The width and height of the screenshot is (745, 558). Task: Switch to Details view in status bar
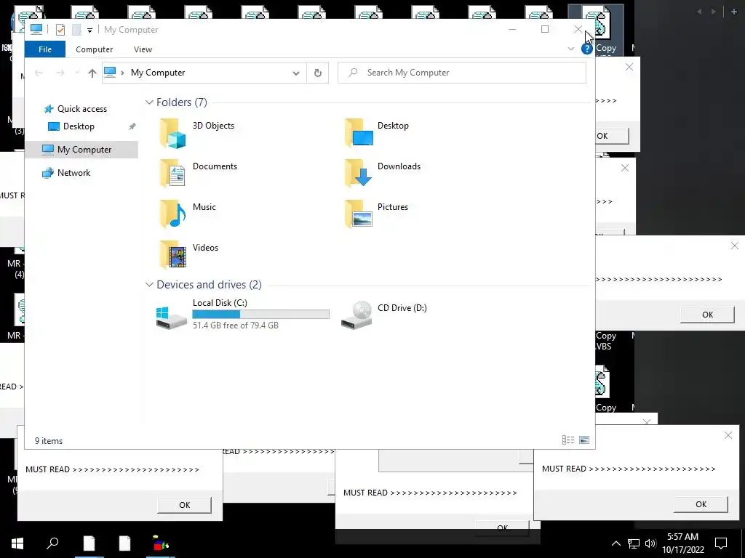568,440
